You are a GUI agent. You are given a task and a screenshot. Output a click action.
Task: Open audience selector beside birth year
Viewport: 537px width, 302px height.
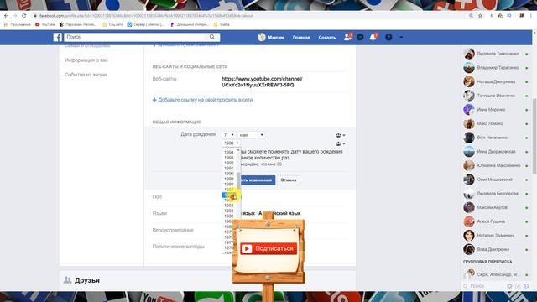pyautogui.click(x=341, y=143)
